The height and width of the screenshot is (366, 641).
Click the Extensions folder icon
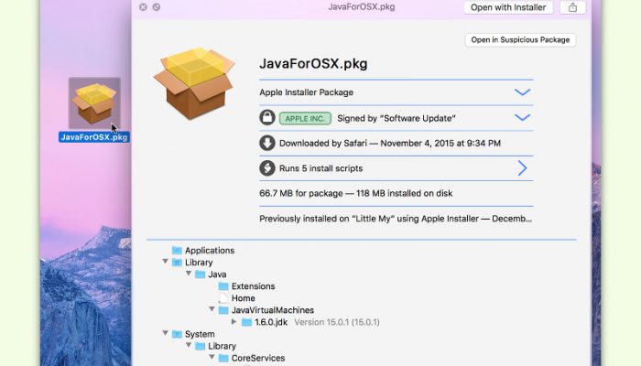tap(223, 285)
